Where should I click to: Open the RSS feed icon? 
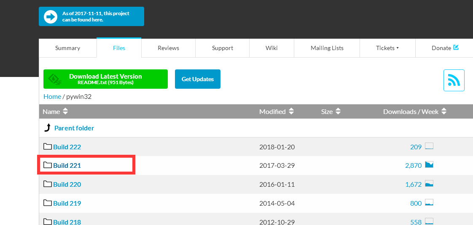click(454, 80)
